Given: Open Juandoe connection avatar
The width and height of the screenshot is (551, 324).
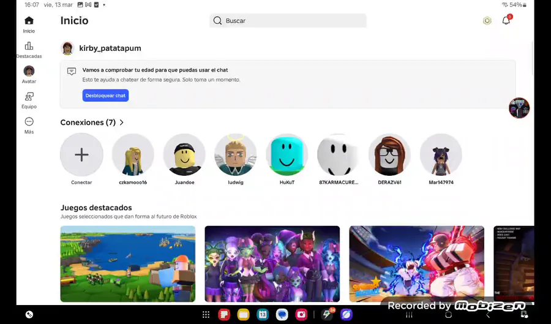Looking at the screenshot, I should [x=184, y=154].
